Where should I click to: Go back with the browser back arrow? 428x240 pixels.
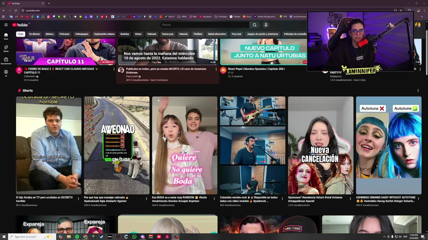coord(3,10)
